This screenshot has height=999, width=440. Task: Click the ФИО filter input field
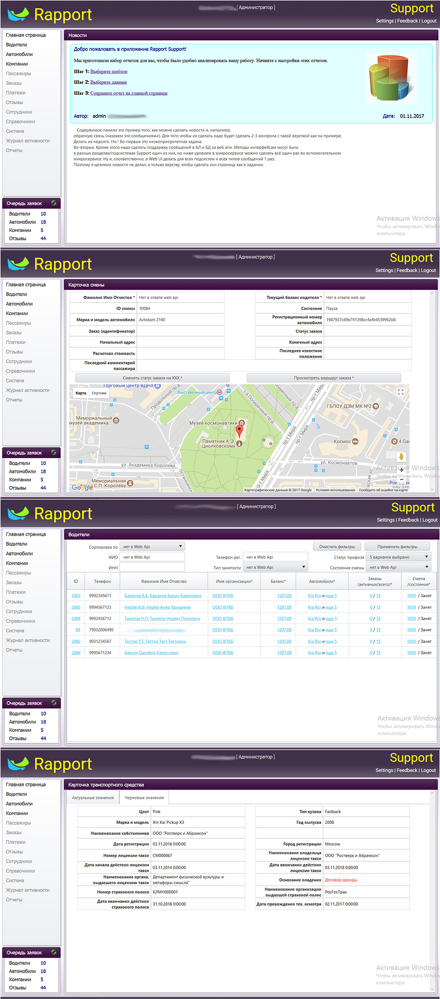pyautogui.click(x=152, y=557)
